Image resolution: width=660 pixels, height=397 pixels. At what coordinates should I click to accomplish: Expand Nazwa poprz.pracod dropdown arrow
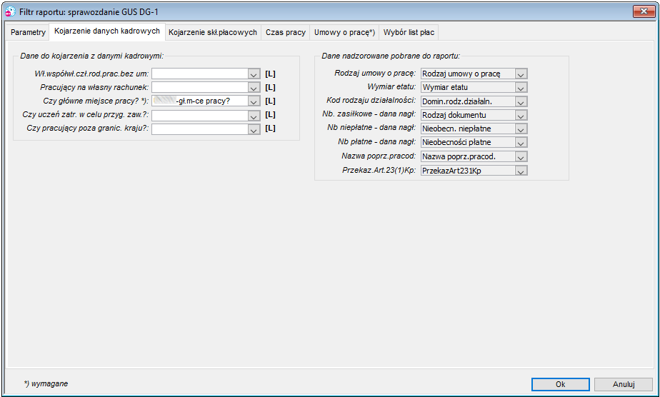tap(521, 156)
